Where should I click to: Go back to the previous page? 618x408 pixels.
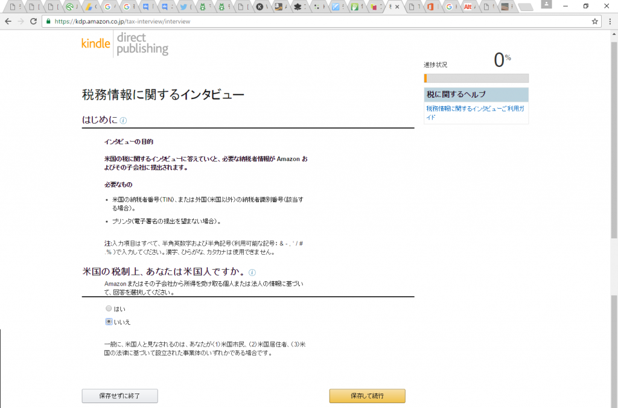click(8, 21)
